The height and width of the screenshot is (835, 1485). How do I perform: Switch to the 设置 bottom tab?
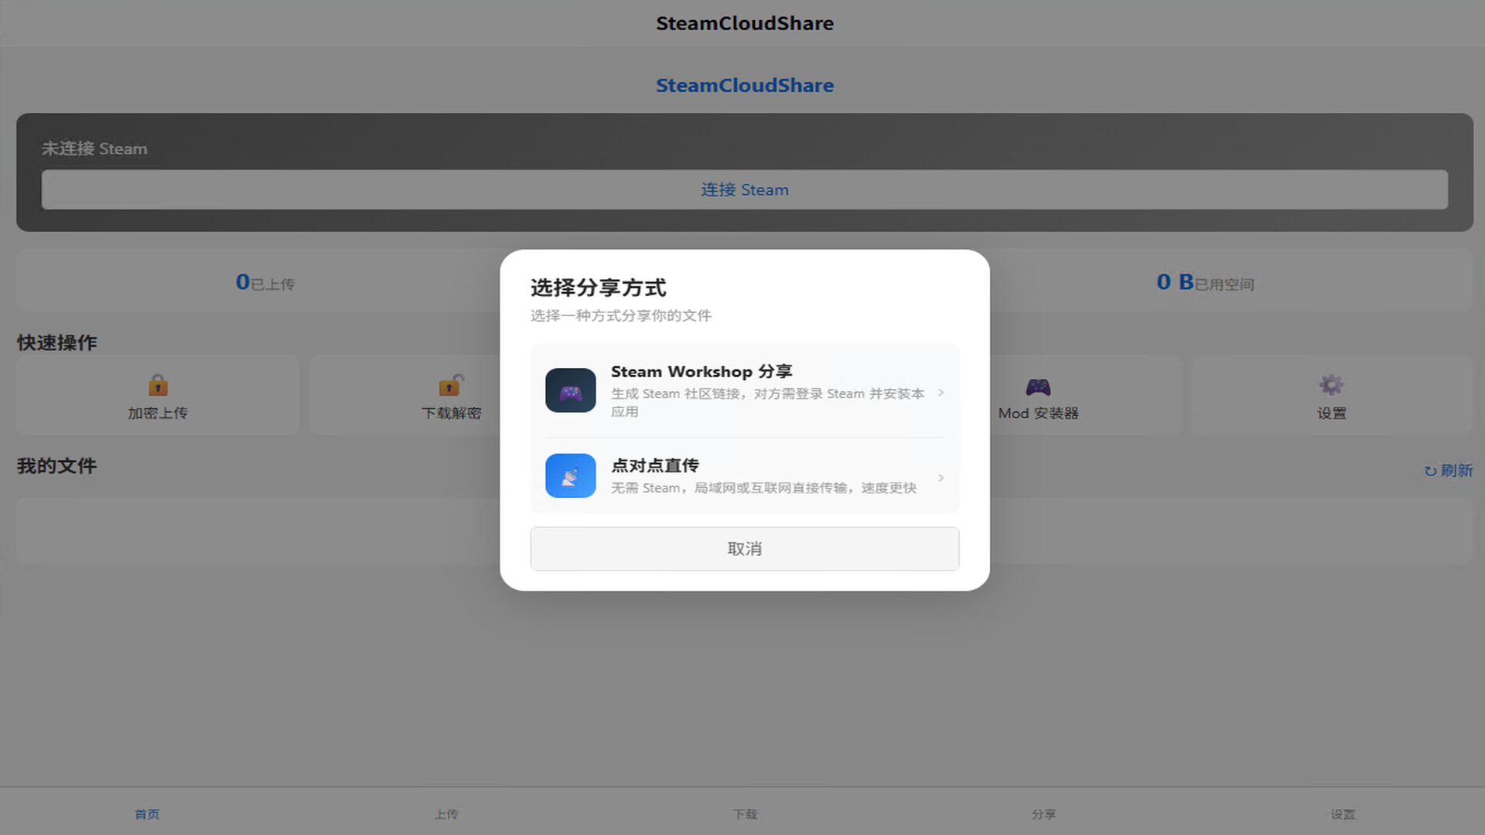(1343, 814)
